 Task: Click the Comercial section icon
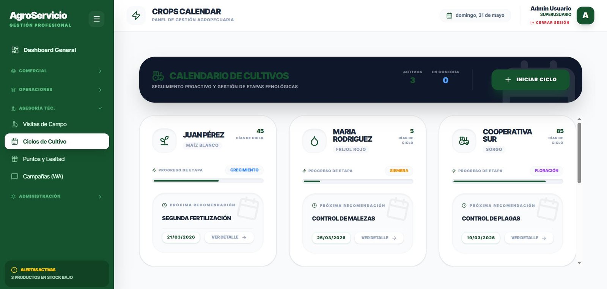point(14,71)
